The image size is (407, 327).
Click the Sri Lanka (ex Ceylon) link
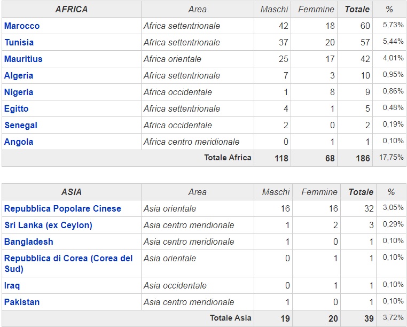pyautogui.click(x=48, y=225)
